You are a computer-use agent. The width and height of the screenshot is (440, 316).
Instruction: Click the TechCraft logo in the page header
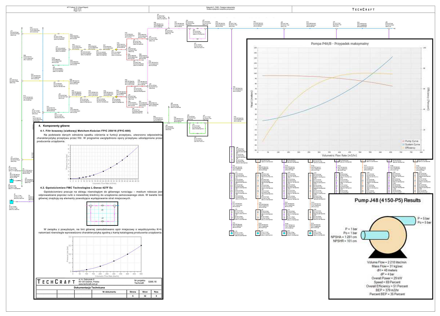pyautogui.click(x=363, y=9)
